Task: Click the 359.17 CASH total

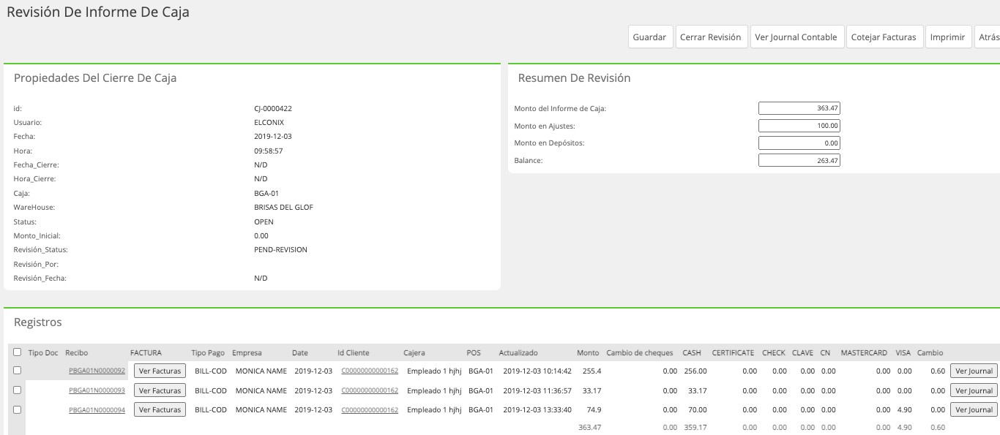Action: pyautogui.click(x=695, y=427)
